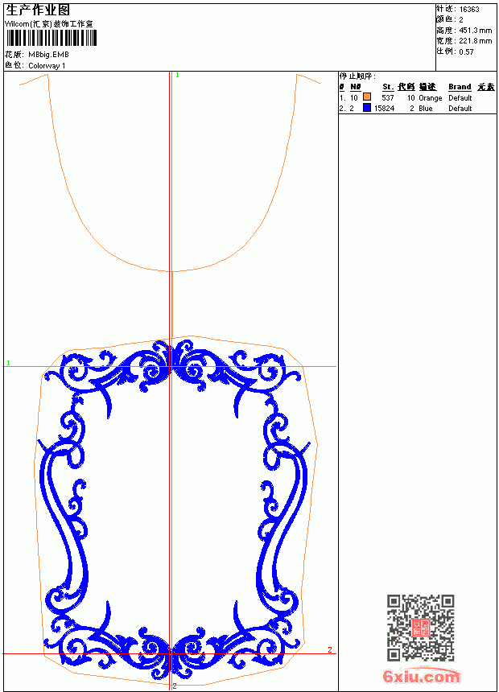Click the red stamp inside the QR code
Viewport: 499px width, 692px height.
(x=420, y=628)
